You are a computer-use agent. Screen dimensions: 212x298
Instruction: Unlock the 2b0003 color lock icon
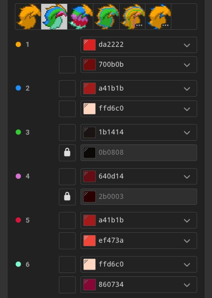67,197
